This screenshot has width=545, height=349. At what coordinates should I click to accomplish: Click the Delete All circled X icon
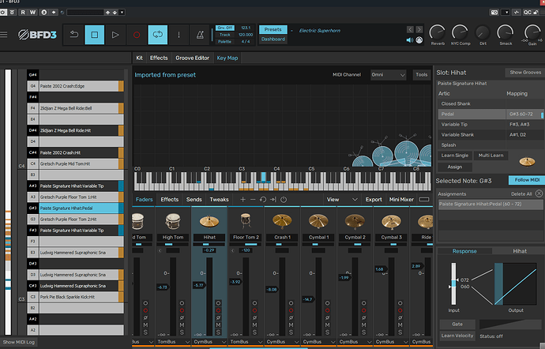[539, 193]
